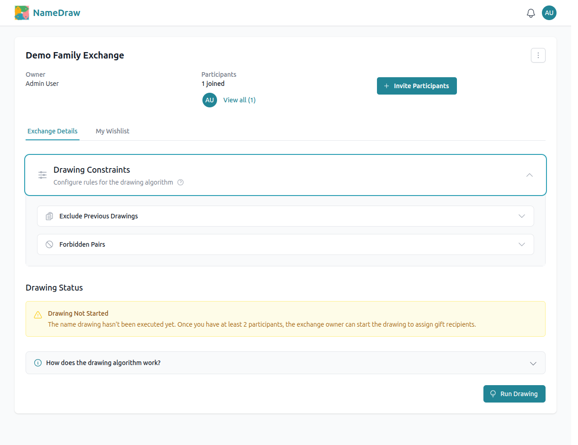The width and height of the screenshot is (578, 445).
Task: Expand the drawing algorithm explanation
Action: [533, 362]
